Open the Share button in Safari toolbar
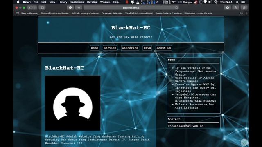This screenshot has width=262, height=147. [x=236, y=7]
